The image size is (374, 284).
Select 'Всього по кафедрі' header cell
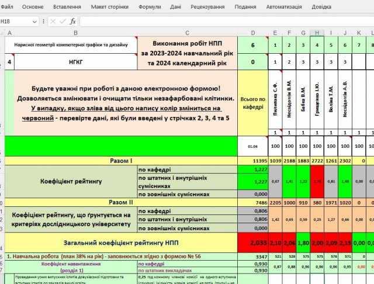tap(253, 103)
